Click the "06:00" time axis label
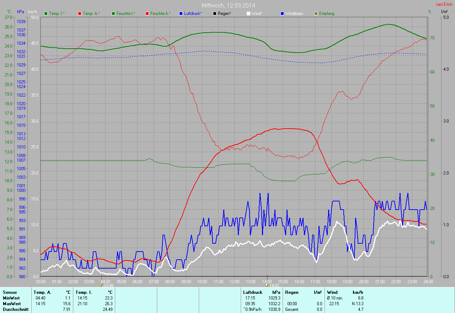The width and height of the screenshot is (455, 313). point(137,281)
